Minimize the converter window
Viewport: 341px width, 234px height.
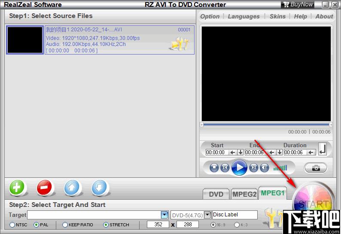(x=326, y=5)
